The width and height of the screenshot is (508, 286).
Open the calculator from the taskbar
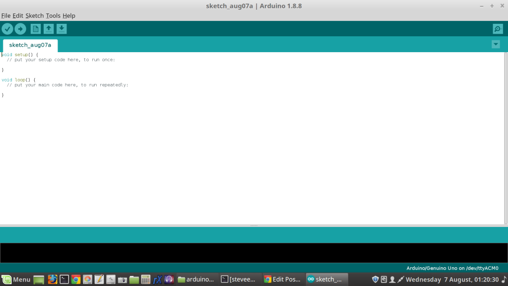(145, 280)
